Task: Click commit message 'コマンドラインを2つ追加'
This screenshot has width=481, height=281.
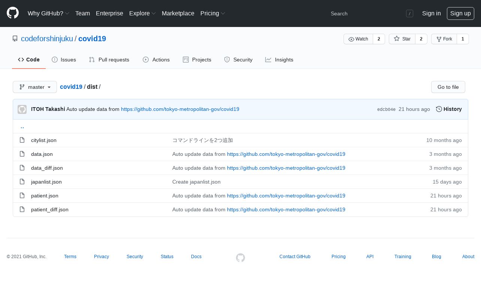Action: coord(203,140)
